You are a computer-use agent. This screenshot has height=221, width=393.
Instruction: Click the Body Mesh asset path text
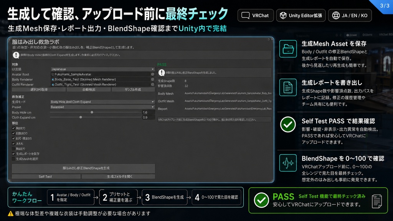(228, 93)
